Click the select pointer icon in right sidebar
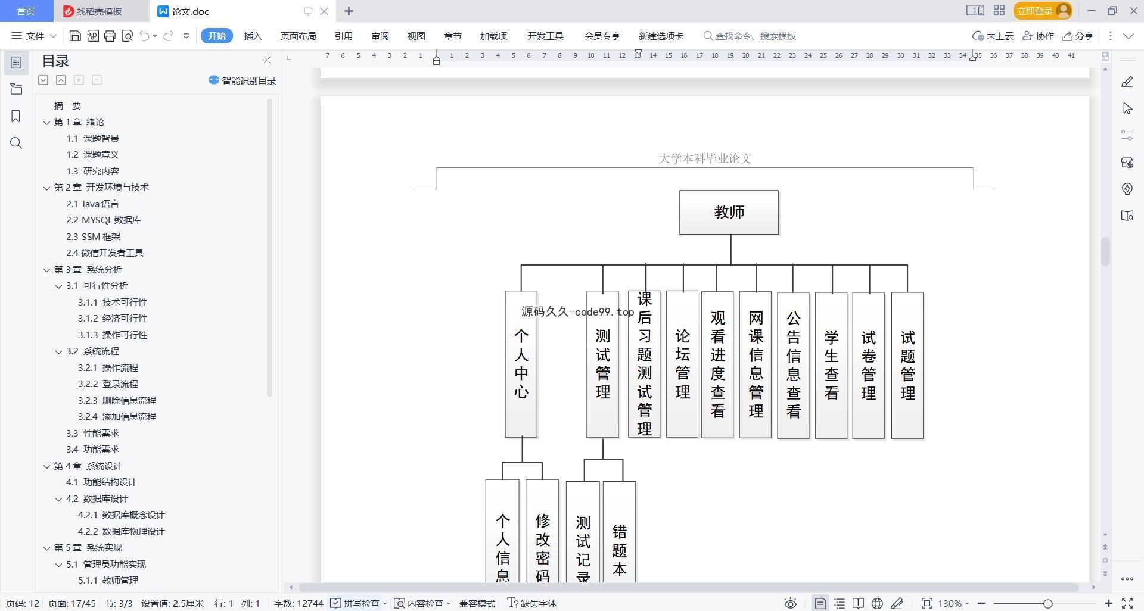Viewport: 1144px width, 611px height. pyautogui.click(x=1127, y=108)
